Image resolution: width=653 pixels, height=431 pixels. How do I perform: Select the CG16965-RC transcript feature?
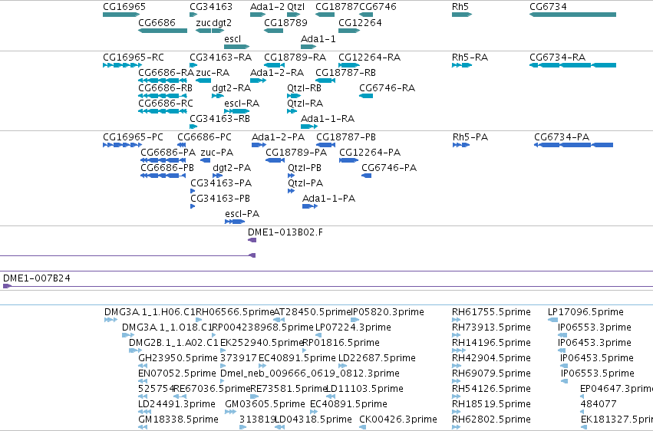pos(123,65)
